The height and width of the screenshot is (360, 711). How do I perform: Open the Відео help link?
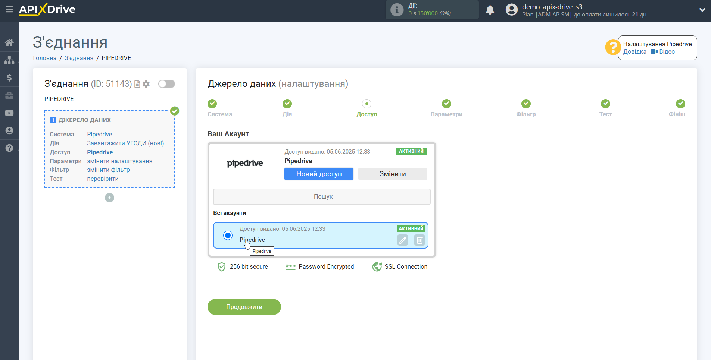(x=663, y=52)
